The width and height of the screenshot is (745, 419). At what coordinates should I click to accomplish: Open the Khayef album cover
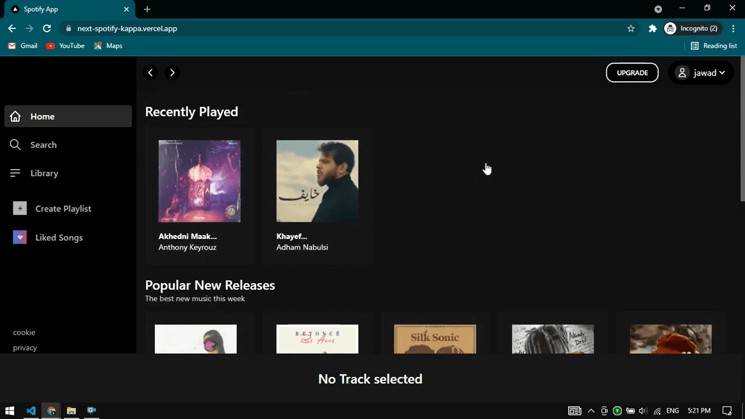[317, 181]
